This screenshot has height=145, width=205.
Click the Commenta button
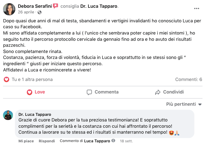102,92
